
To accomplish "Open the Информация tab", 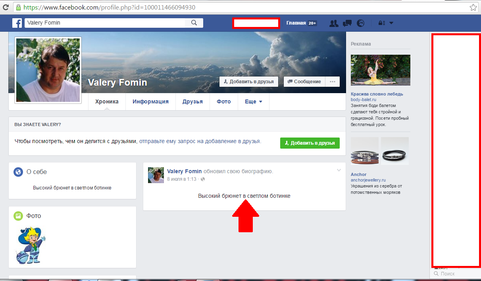I will (x=151, y=101).
